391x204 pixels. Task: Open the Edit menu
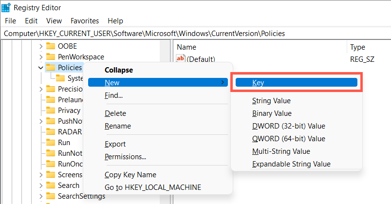point(31,21)
